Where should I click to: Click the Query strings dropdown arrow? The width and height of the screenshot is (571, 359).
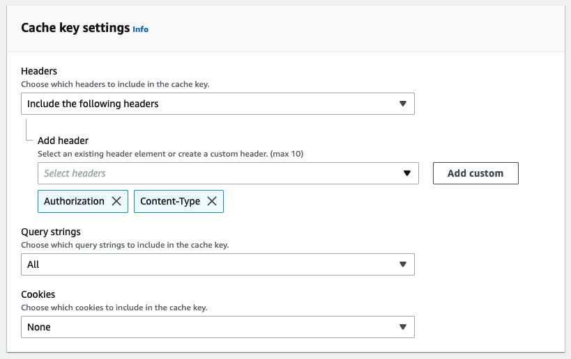point(402,264)
